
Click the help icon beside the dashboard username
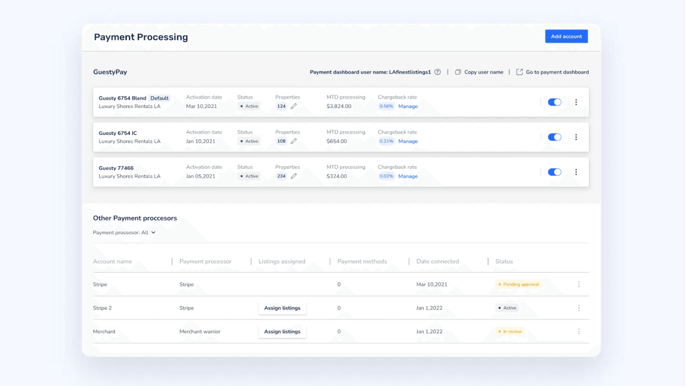click(438, 72)
